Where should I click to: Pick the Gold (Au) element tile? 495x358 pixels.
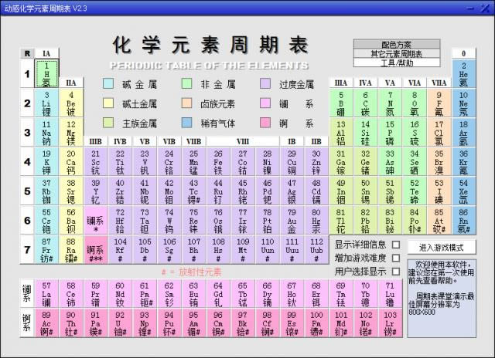[x=292, y=221]
